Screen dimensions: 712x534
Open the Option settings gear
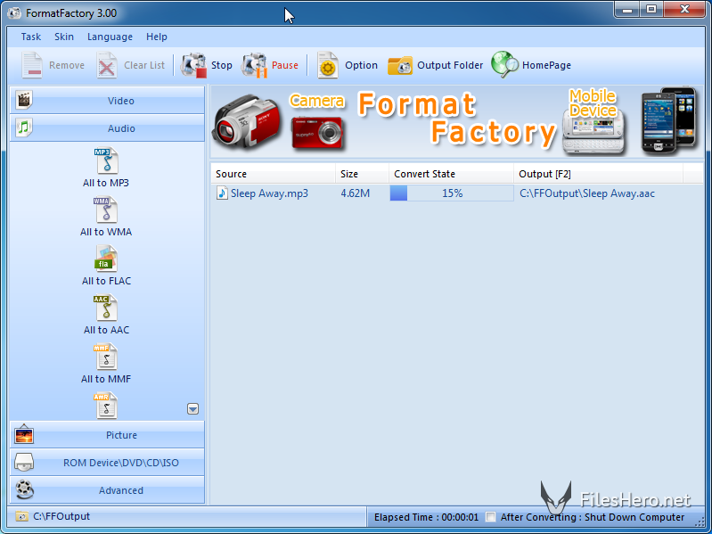(329, 65)
